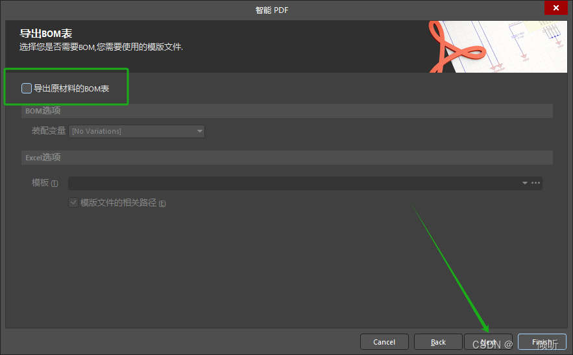This screenshot has height=355, width=573.
Task: Click the BOM选项 section header
Action: point(287,111)
